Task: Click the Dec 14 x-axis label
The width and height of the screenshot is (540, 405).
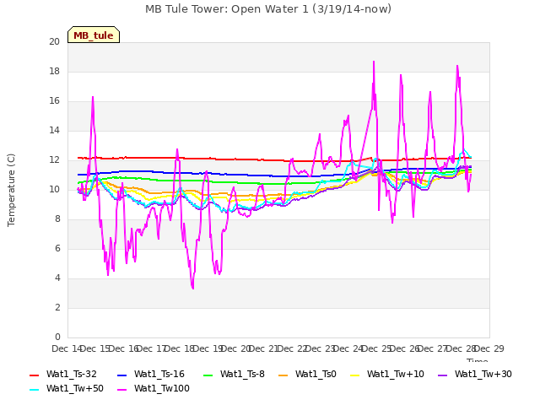Action: click(x=67, y=348)
